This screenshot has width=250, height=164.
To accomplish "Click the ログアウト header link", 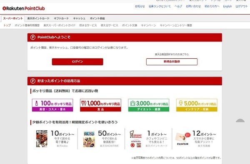I will [242, 6].
